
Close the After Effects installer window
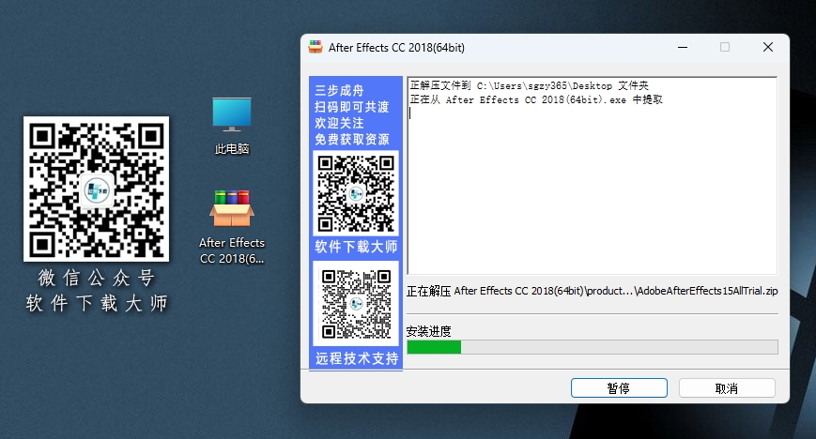[767, 47]
